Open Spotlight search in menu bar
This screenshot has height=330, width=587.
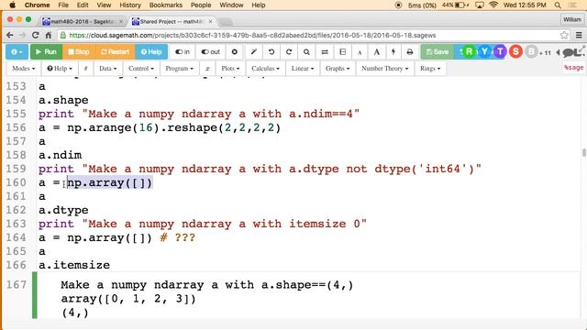558,5
